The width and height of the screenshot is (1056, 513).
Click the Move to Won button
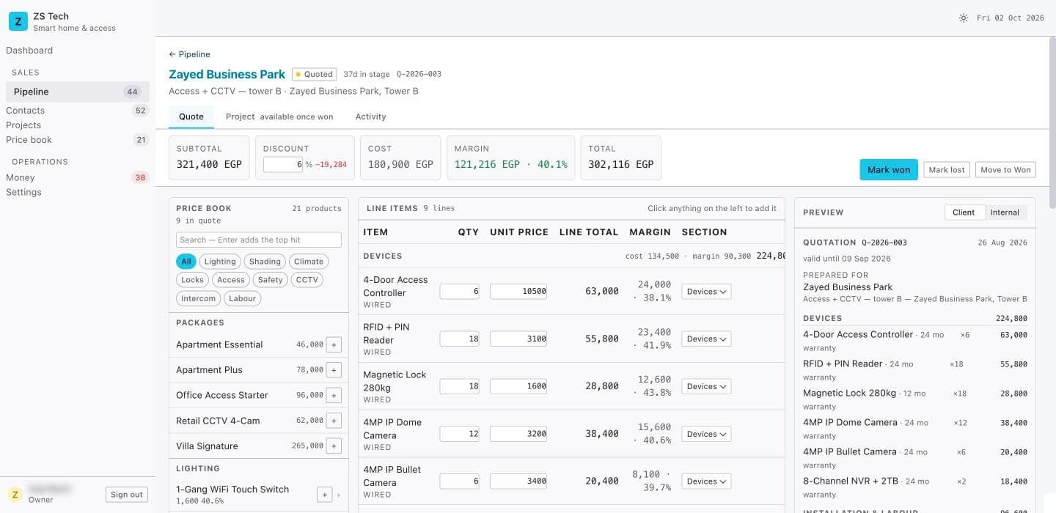[x=1005, y=170]
